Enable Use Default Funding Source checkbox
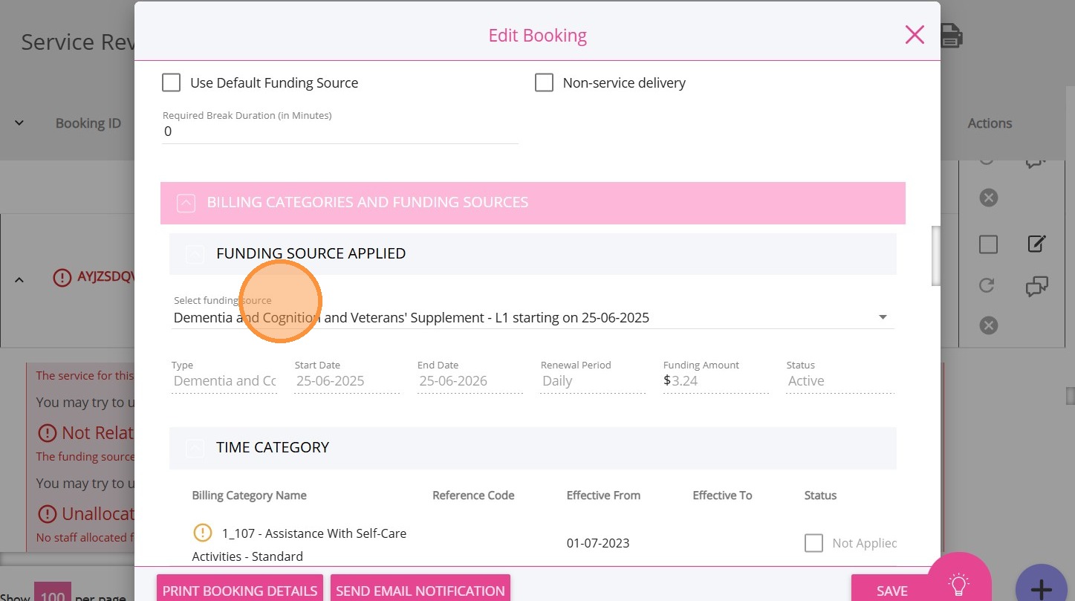This screenshot has height=601, width=1075. [172, 82]
